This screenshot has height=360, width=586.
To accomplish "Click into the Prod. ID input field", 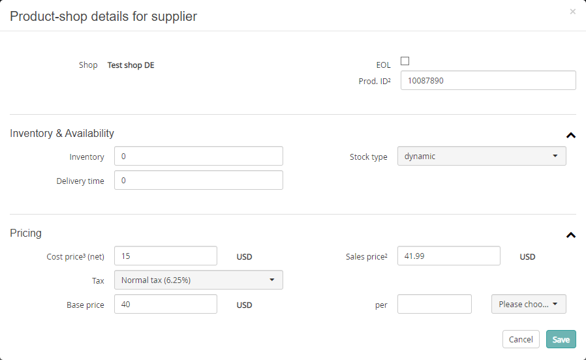I will tap(488, 80).
